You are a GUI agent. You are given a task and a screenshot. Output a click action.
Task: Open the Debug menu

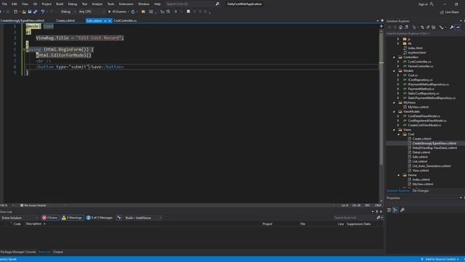[73, 4]
